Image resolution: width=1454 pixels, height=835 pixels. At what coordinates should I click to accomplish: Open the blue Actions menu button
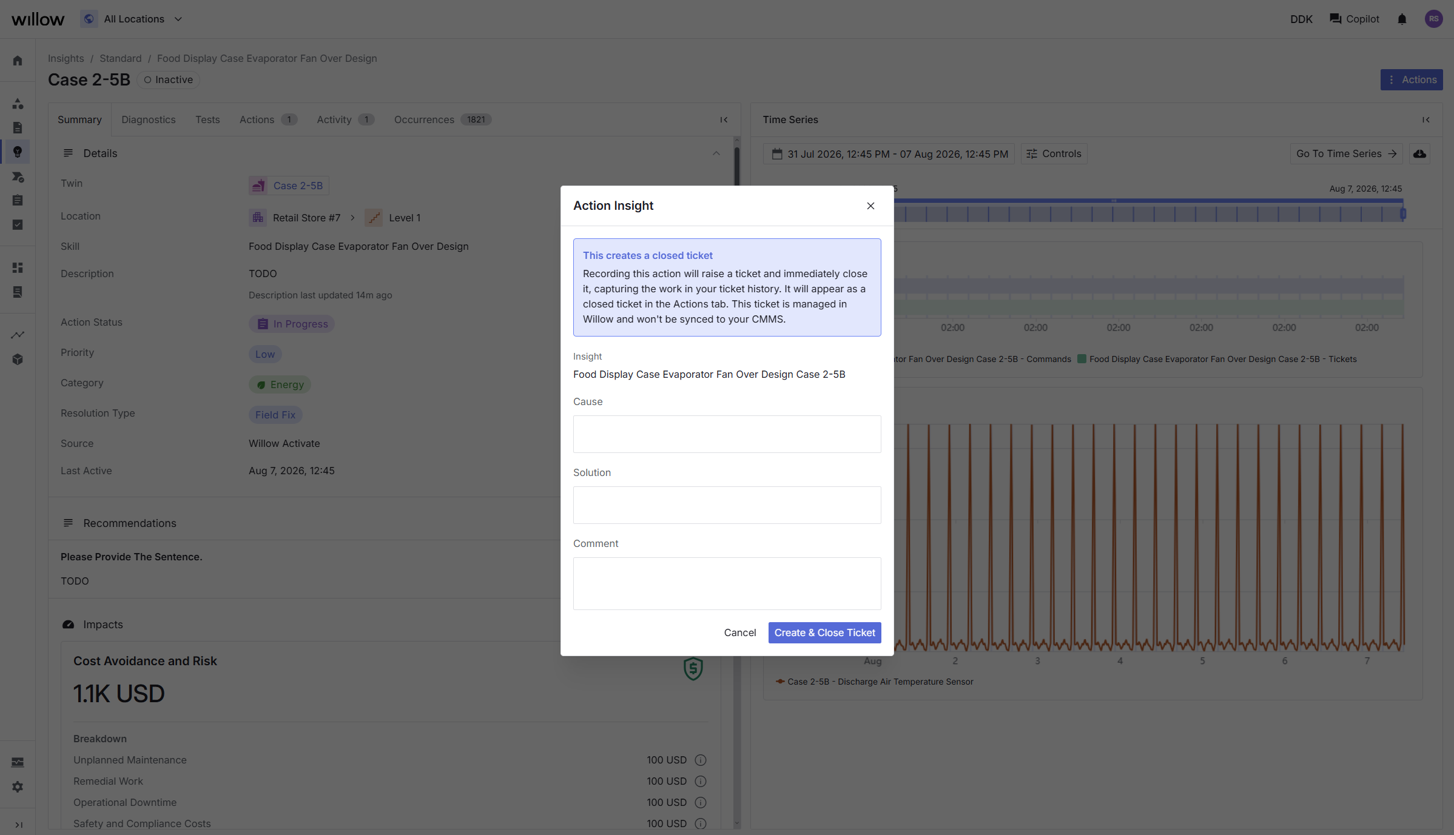[x=1411, y=79]
